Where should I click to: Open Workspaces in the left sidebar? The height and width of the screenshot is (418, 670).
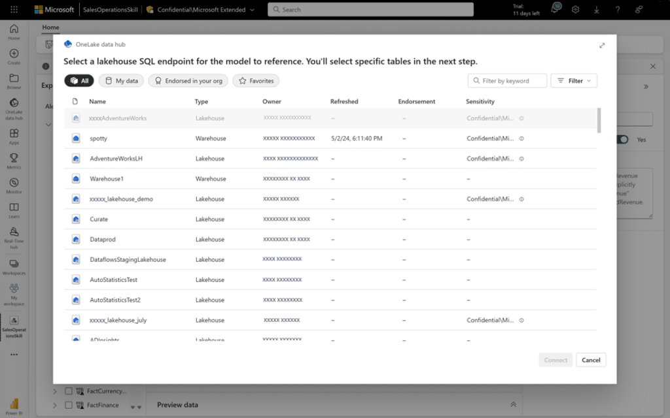click(x=14, y=267)
